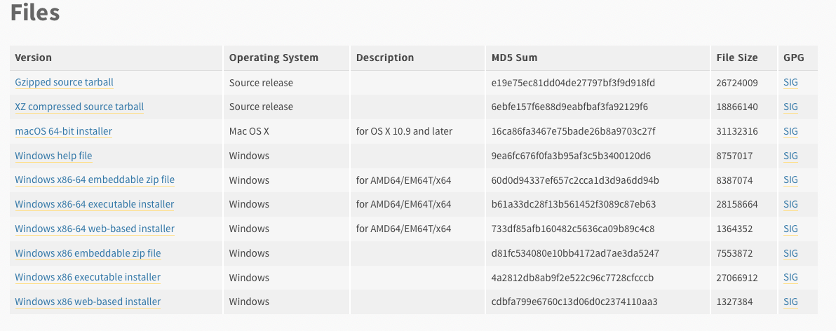Click Windows x86 executable installer link
836x331 pixels.
click(x=88, y=277)
